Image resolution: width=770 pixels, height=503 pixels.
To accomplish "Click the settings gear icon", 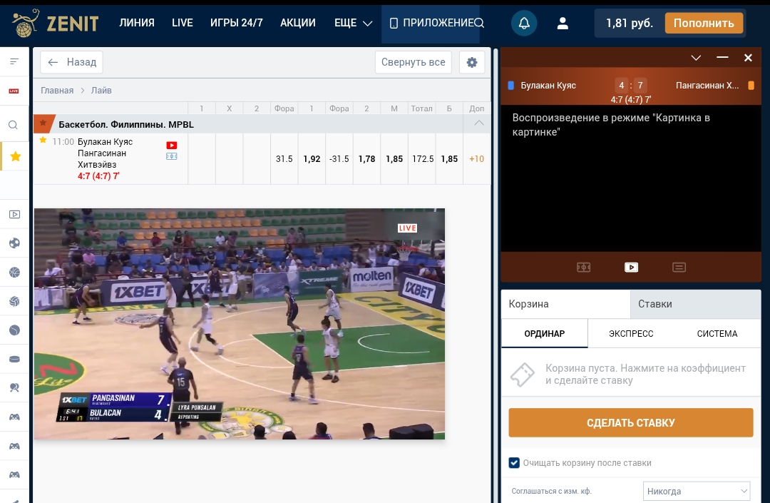I will pyautogui.click(x=471, y=62).
